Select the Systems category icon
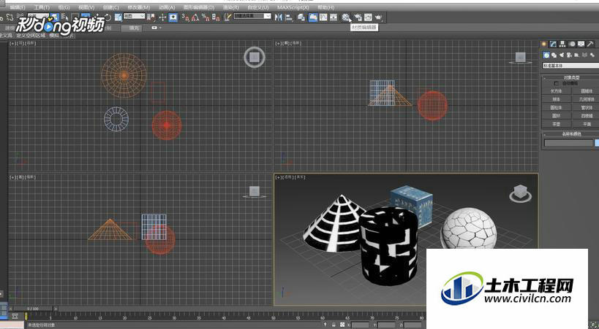This screenshot has width=599, height=329. point(592,55)
